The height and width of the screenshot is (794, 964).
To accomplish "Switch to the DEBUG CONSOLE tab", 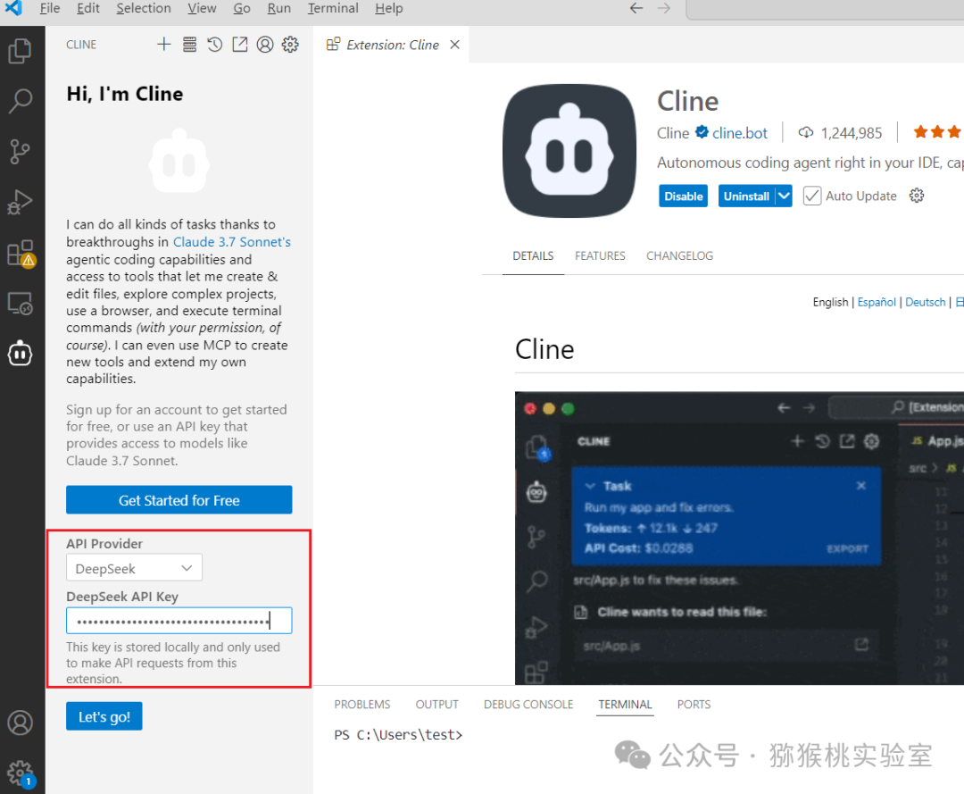I will point(528,704).
